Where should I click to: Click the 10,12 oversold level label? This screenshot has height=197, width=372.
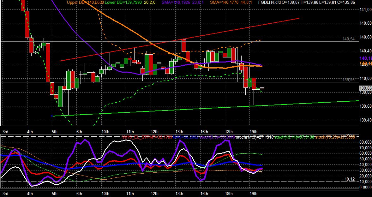[x=350, y=179]
